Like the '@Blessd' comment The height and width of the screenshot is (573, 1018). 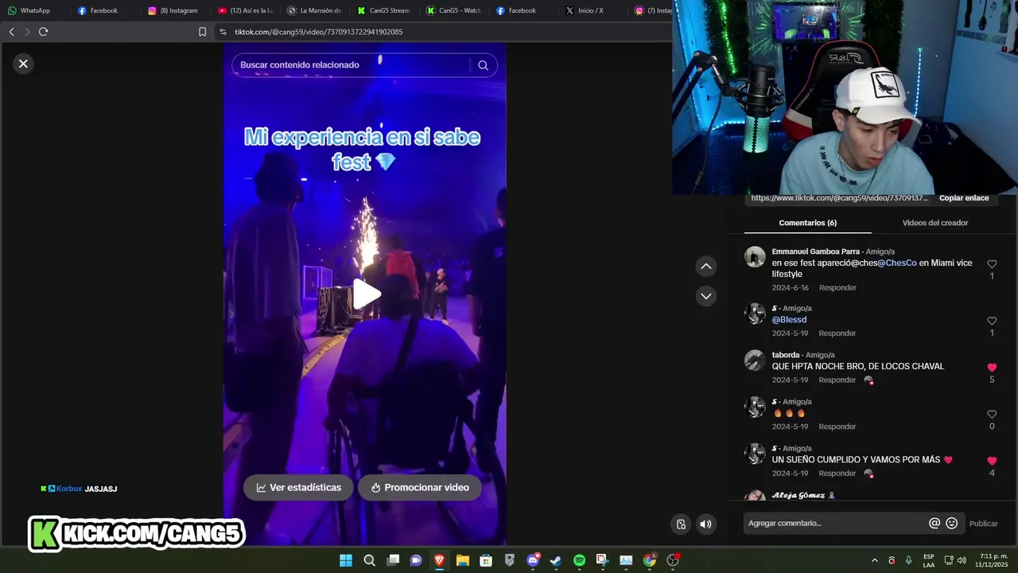click(x=992, y=321)
